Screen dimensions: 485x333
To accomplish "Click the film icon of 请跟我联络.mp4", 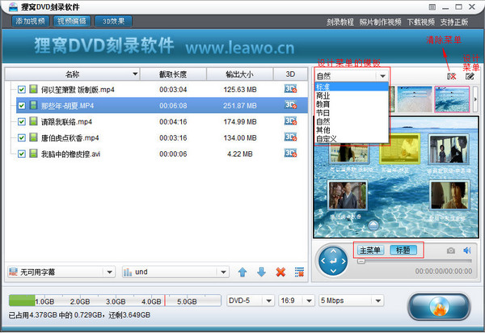I will [33, 121].
